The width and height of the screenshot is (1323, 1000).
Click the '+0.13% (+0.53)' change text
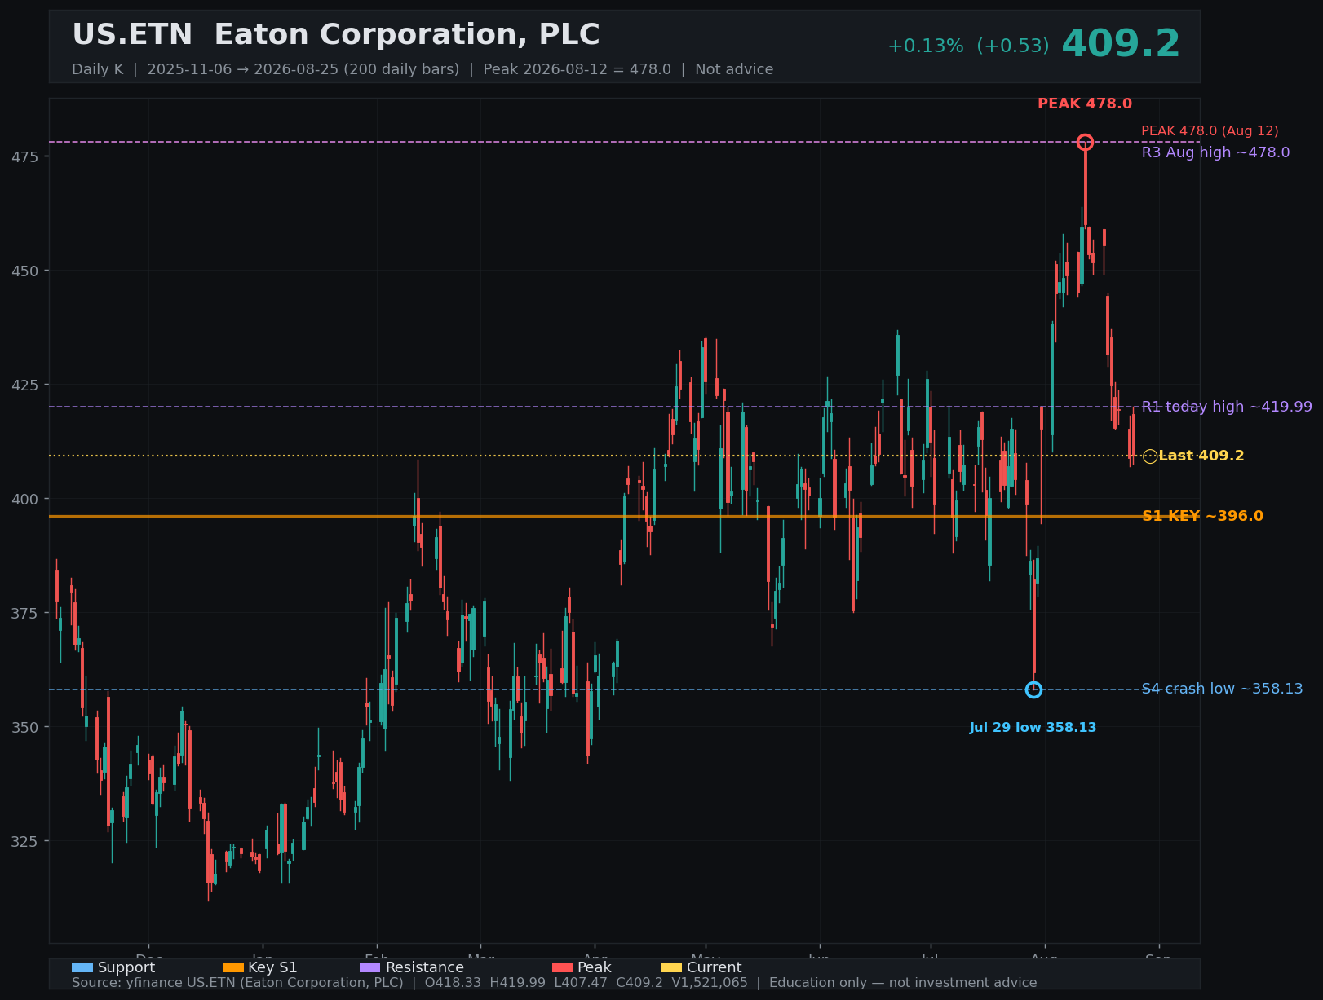pyautogui.click(x=968, y=46)
